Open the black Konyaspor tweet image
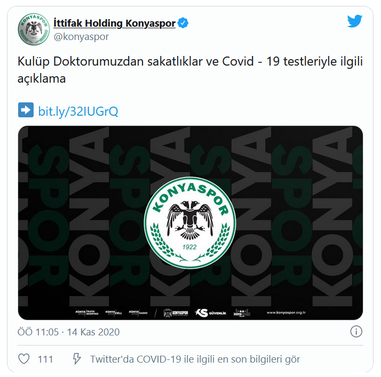 click(x=190, y=223)
